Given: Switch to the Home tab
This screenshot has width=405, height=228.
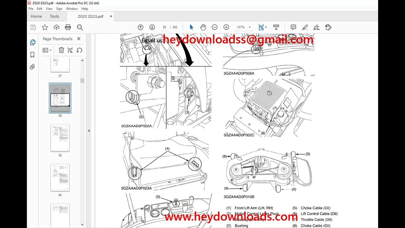Looking at the screenshot, I should coord(36,16).
